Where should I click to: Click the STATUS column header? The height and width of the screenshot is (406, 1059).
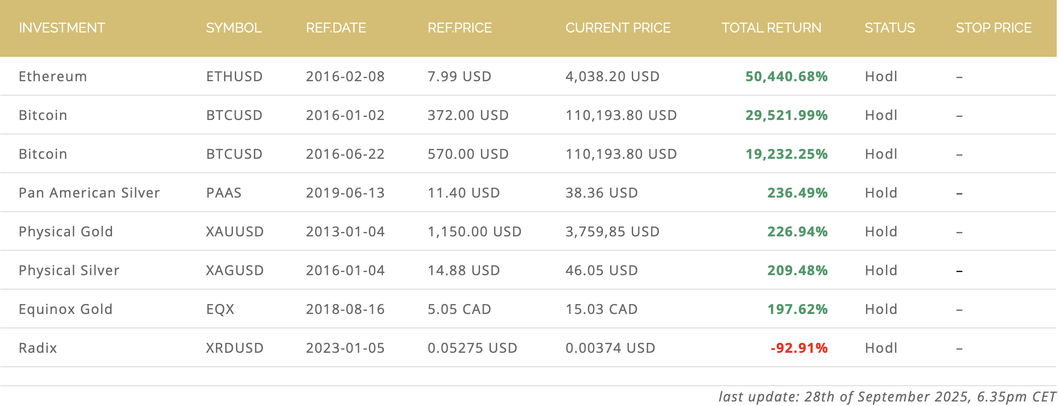[890, 28]
